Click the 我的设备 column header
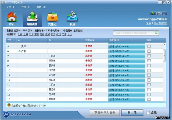This screenshot has height=120, width=172. pos(96,40)
